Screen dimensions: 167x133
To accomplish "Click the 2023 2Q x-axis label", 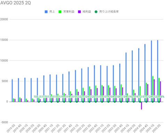I will [106, 128].
